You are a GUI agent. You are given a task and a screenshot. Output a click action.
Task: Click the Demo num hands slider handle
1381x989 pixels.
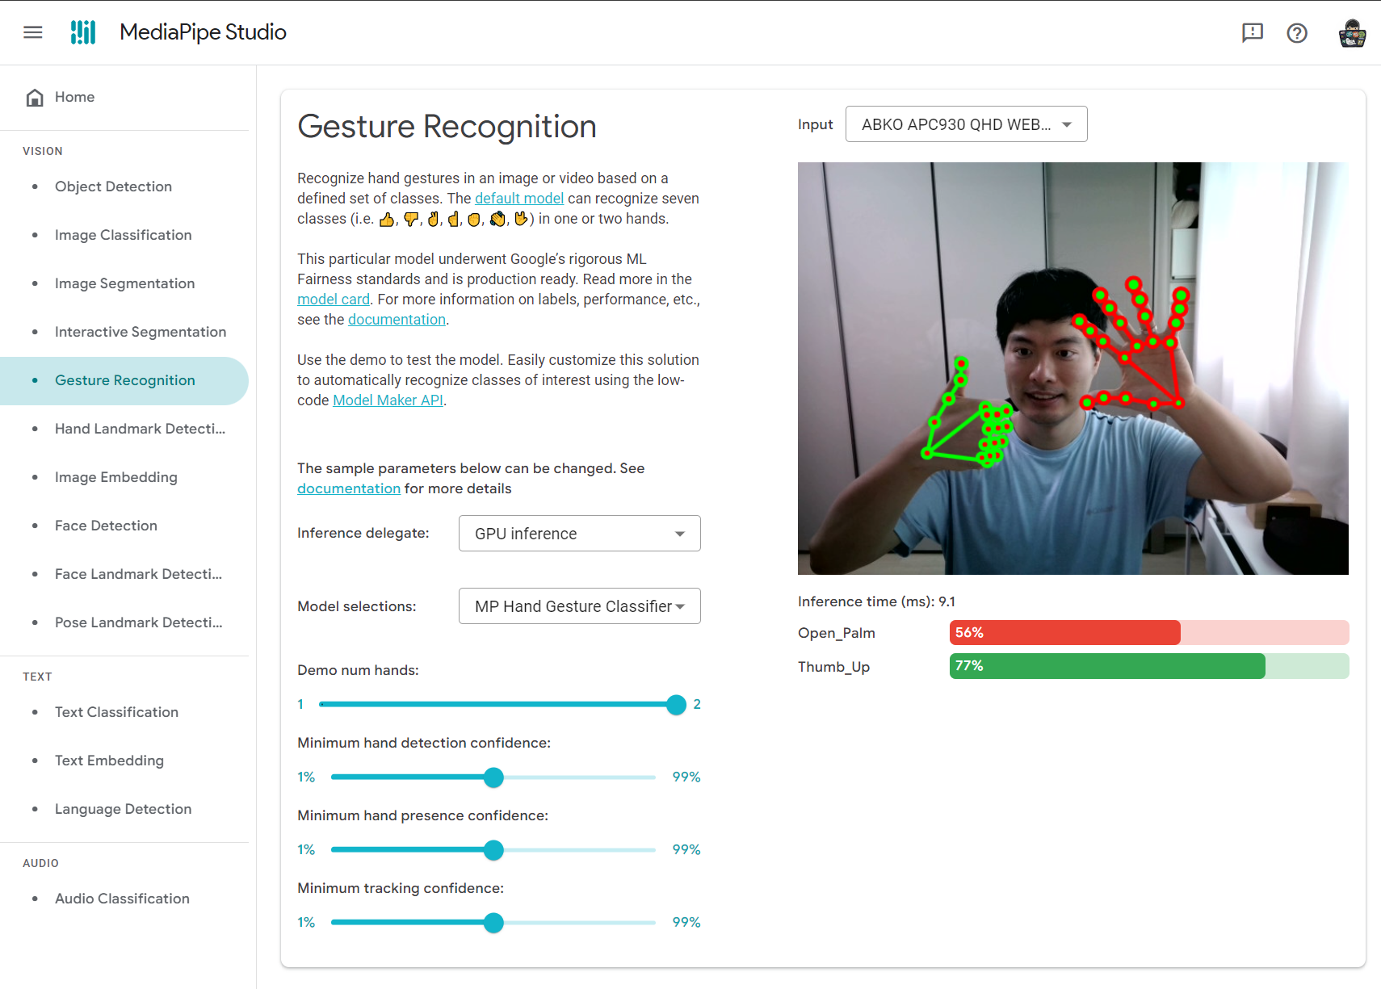point(677,705)
